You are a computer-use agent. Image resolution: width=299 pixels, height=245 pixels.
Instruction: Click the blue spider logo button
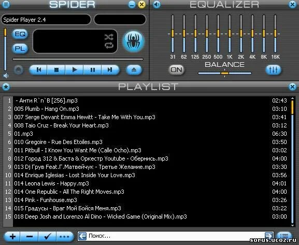134,41
